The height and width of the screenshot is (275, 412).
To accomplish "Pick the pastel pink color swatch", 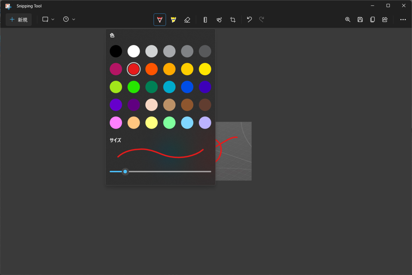I will [116, 123].
